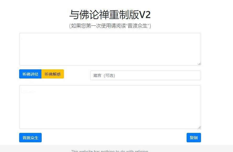
Task: Grab the upper text area's resize handle
Action: 199,64
